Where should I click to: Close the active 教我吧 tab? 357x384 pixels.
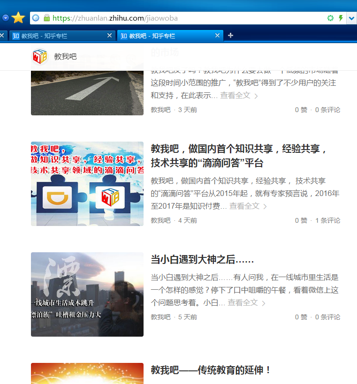(217, 36)
